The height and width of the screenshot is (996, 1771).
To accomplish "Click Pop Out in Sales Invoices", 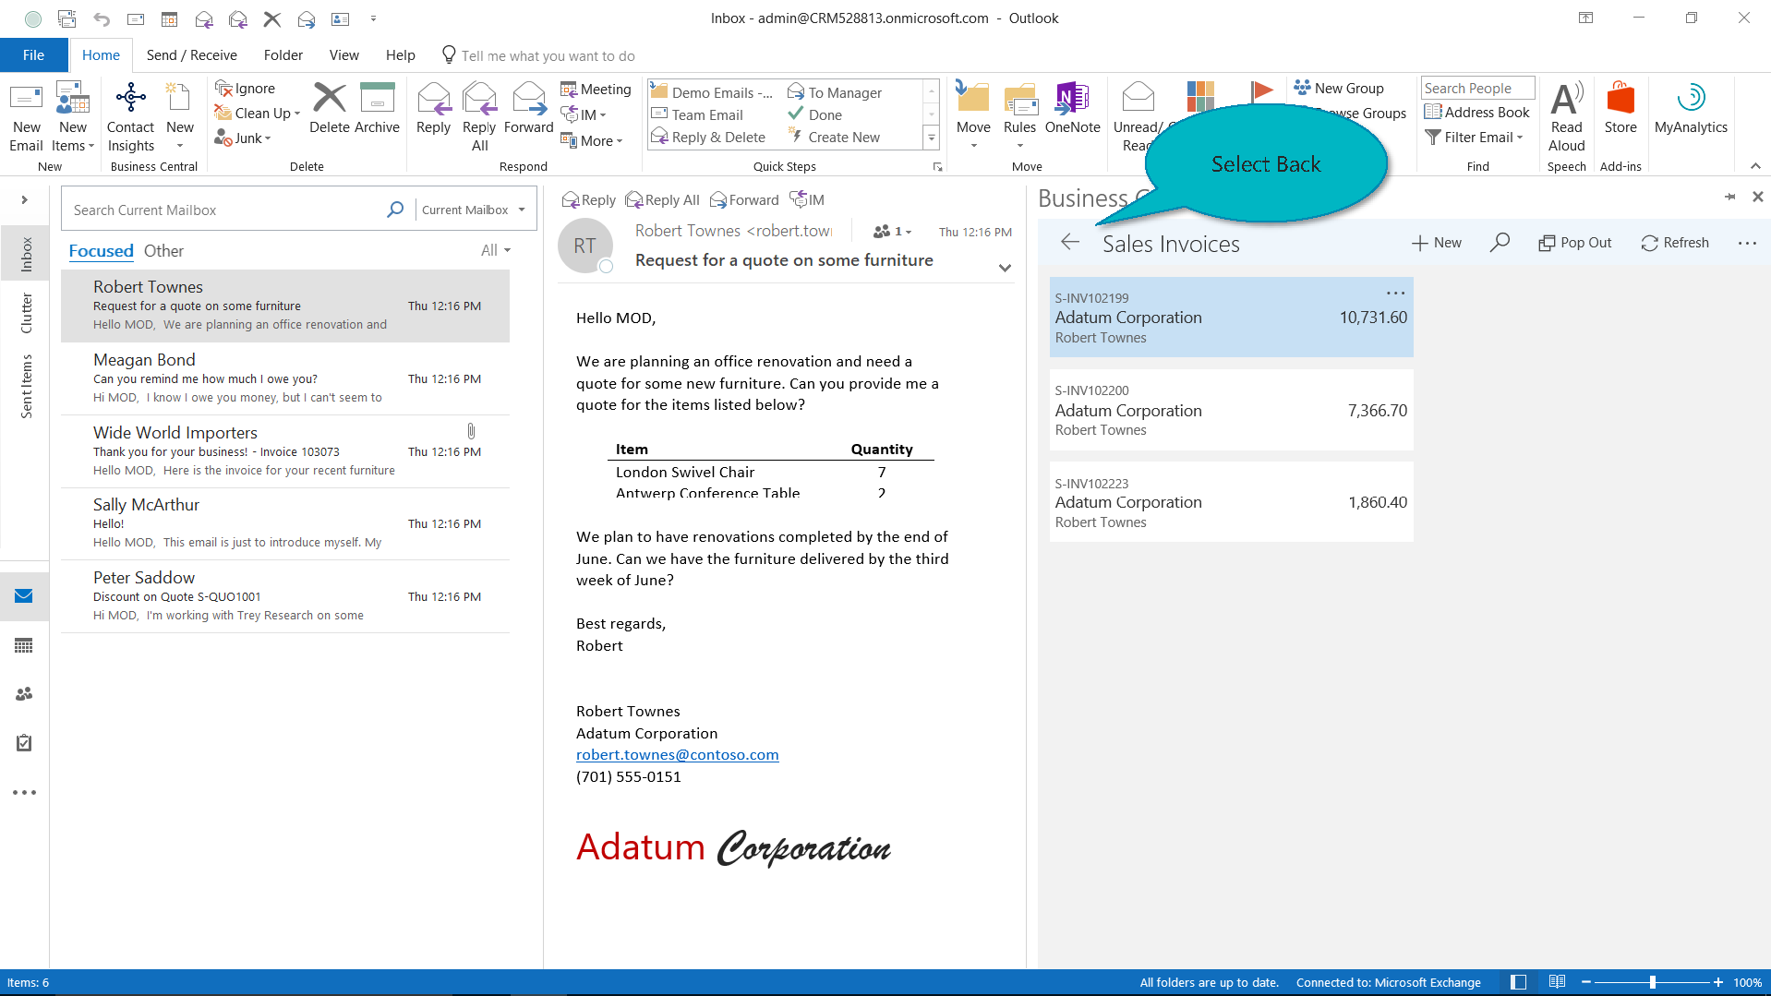I will [x=1574, y=243].
